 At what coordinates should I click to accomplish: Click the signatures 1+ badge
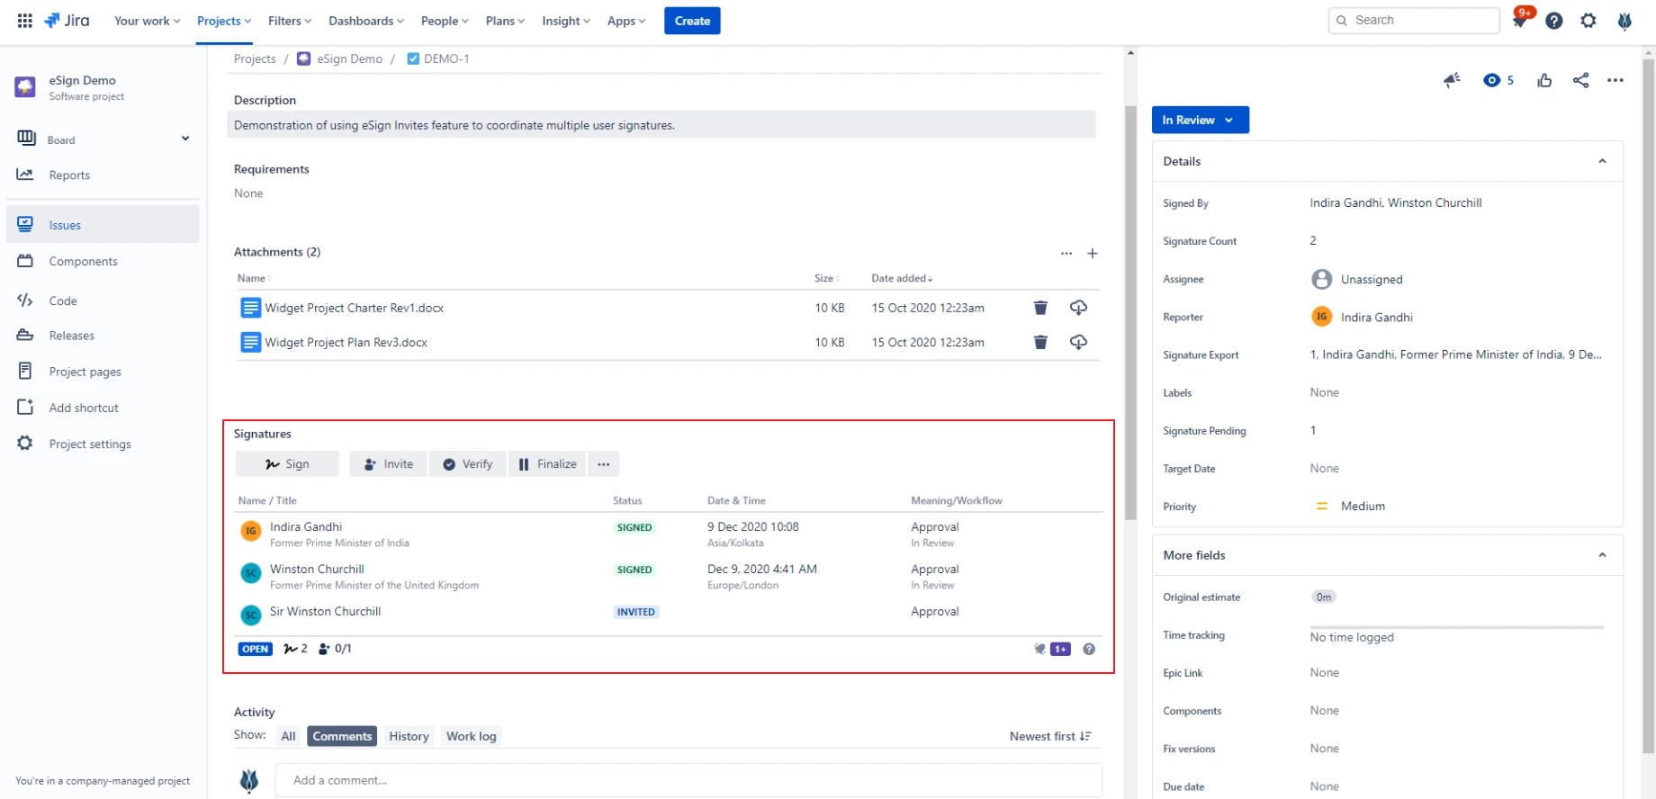pos(1061,649)
